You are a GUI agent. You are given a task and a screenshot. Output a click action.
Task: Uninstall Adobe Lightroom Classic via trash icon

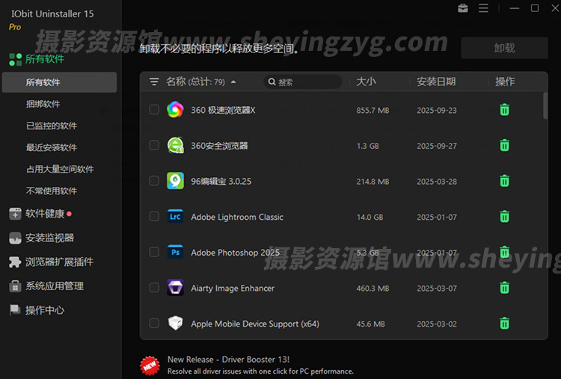tap(504, 217)
